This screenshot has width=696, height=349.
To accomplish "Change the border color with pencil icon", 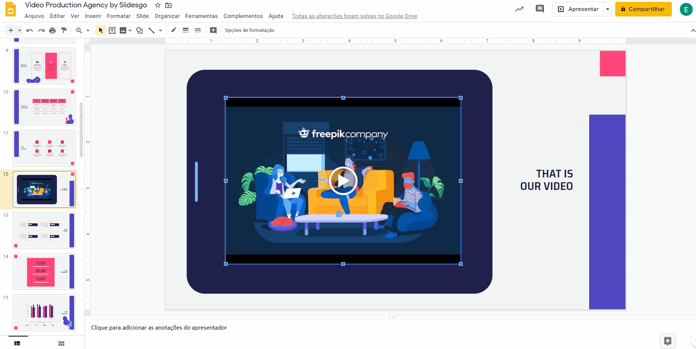I will (174, 30).
